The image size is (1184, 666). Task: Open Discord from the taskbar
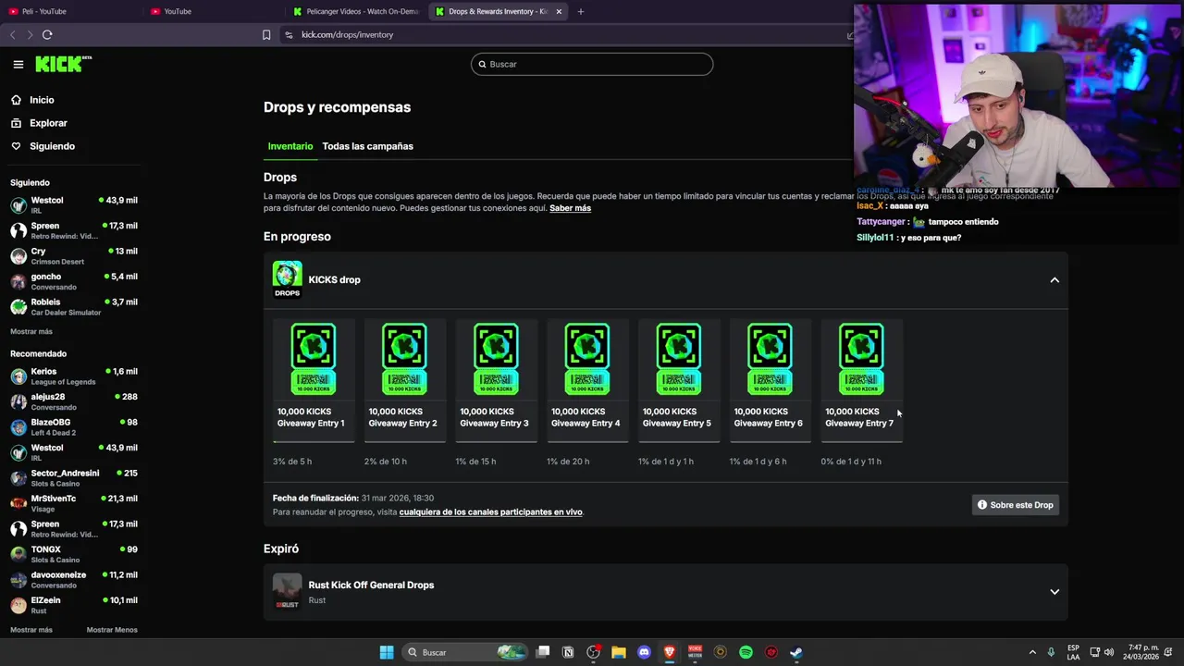(x=644, y=652)
